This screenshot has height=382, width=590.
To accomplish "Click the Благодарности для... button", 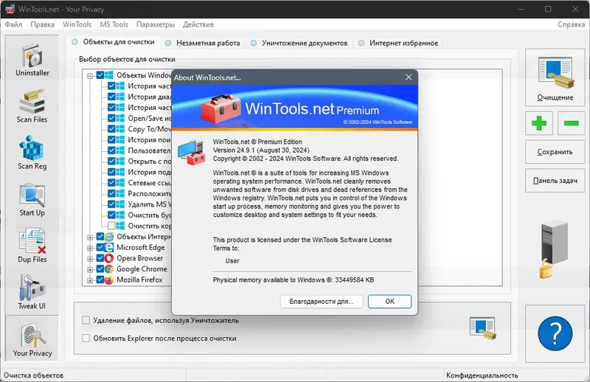I will click(322, 302).
